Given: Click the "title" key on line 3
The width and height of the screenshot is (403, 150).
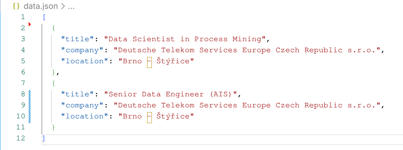Looking at the screenshot, I should click(x=78, y=39).
